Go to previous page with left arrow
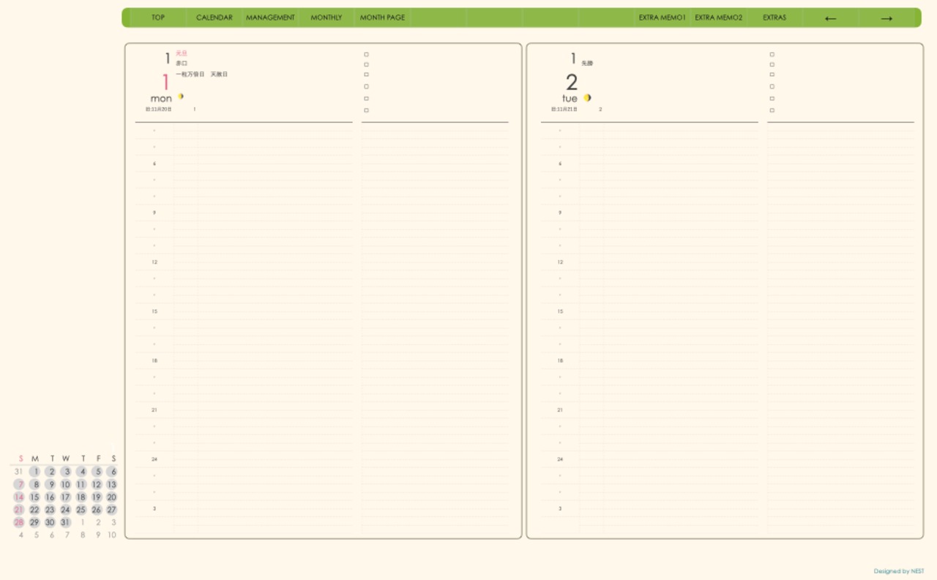This screenshot has height=580, width=937. [830, 18]
